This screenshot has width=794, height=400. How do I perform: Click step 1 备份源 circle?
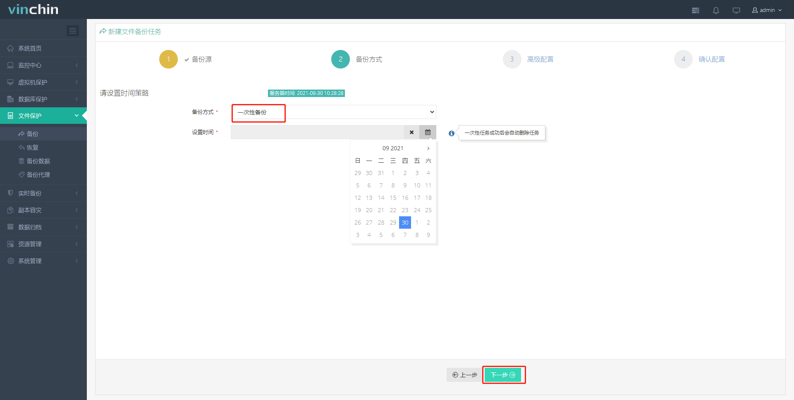coord(168,59)
